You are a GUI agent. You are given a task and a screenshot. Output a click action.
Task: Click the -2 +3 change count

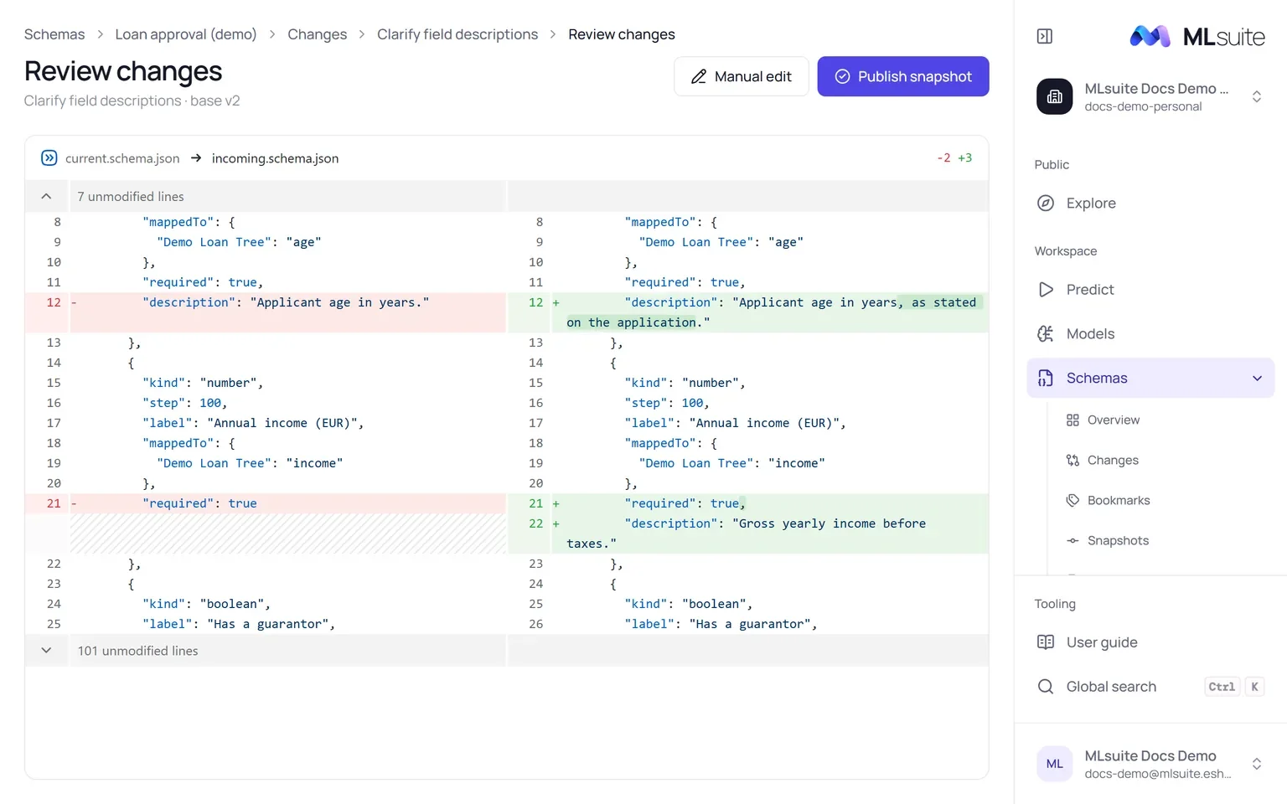(954, 157)
